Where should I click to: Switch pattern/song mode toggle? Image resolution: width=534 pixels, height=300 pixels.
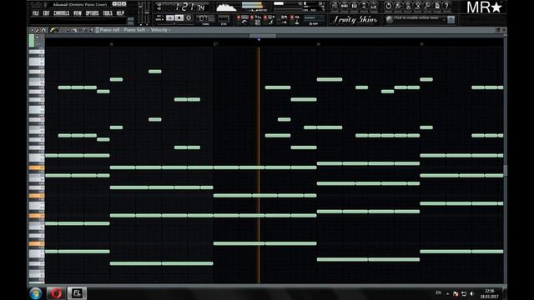(x=159, y=17)
